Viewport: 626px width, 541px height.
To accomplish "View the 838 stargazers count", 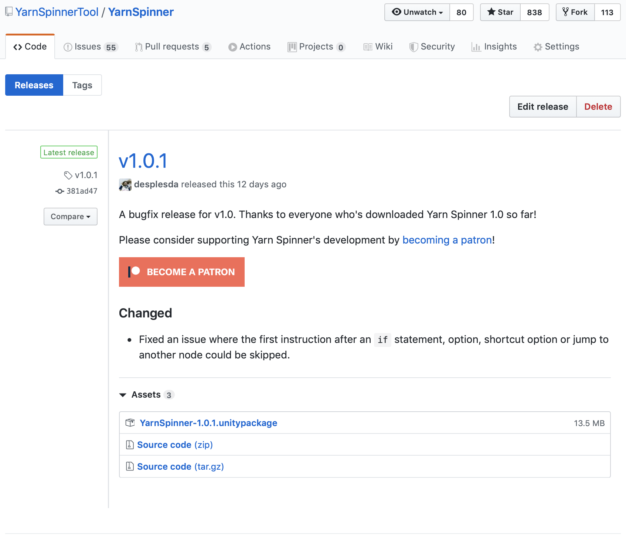I will pos(534,12).
